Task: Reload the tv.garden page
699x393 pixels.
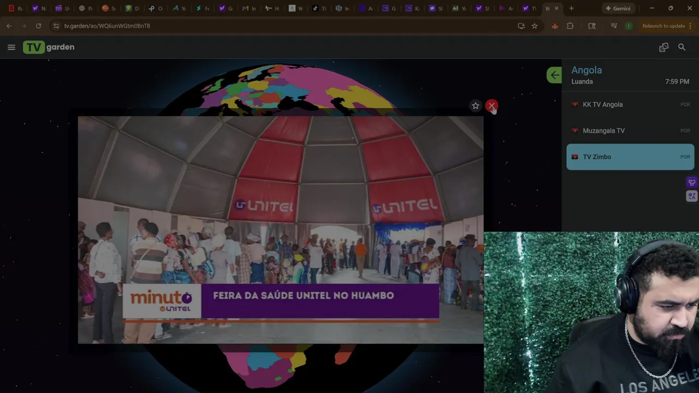Action: point(38,26)
